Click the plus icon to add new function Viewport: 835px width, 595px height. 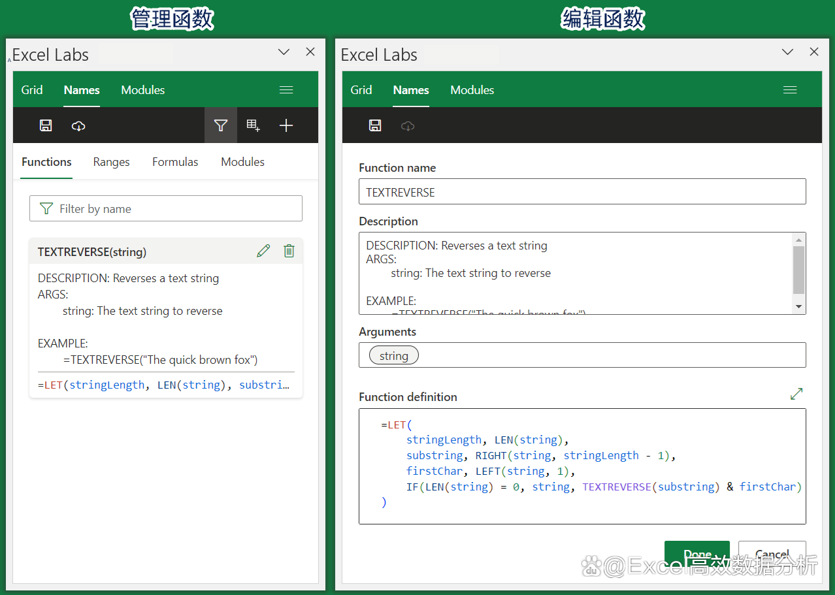pos(286,125)
